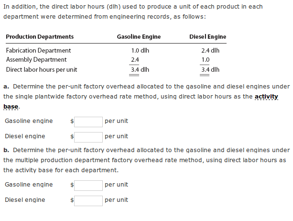Image resolution: width=293 pixels, height=221 pixels.
Task: Click the Fabrication Department row label
Action: pos(39,51)
